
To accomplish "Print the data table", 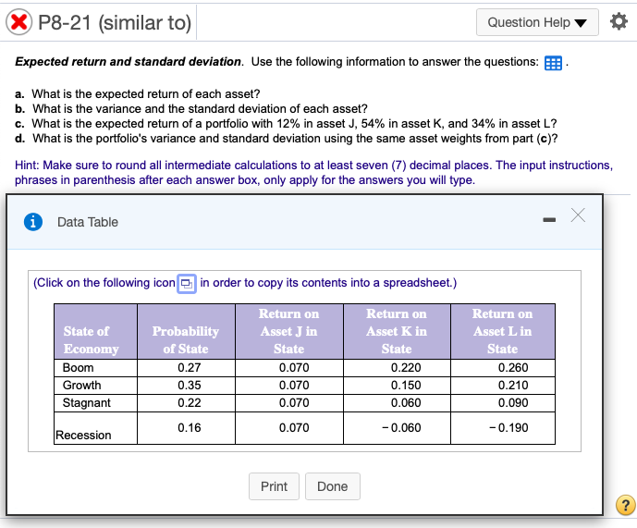I will point(274,486).
